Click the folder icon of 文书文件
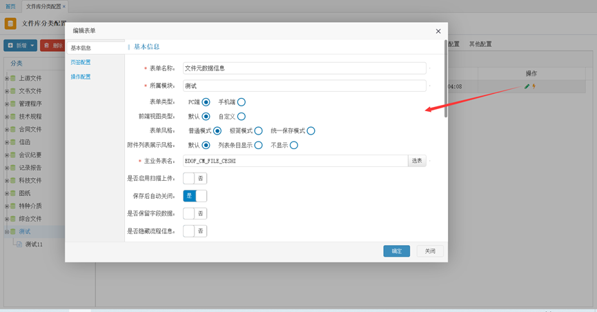The height and width of the screenshot is (312, 597). pos(13,91)
